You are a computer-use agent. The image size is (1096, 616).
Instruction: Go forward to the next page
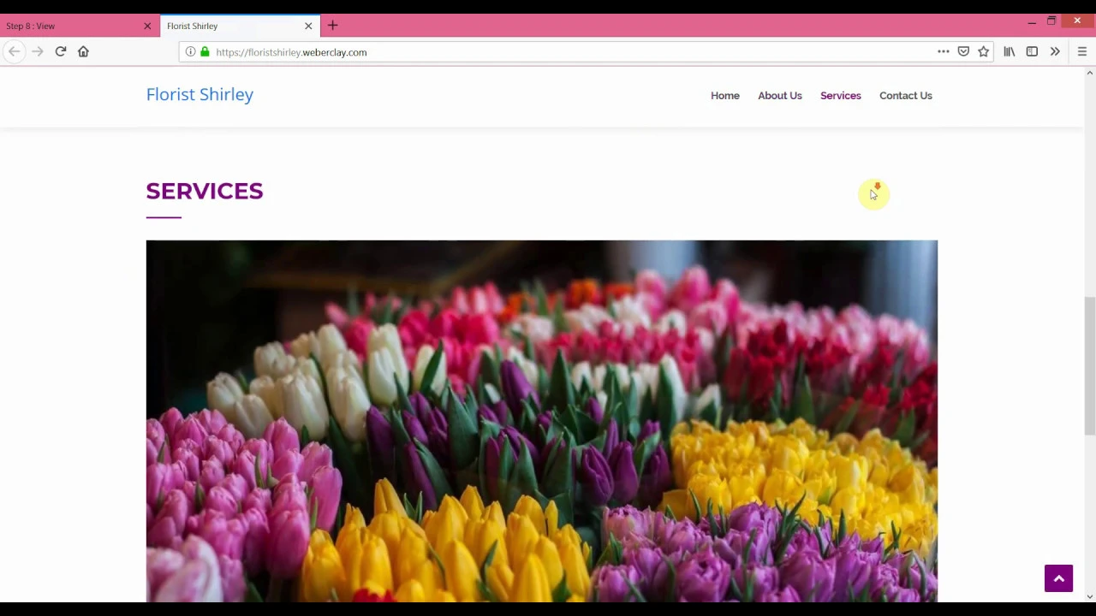tap(37, 51)
